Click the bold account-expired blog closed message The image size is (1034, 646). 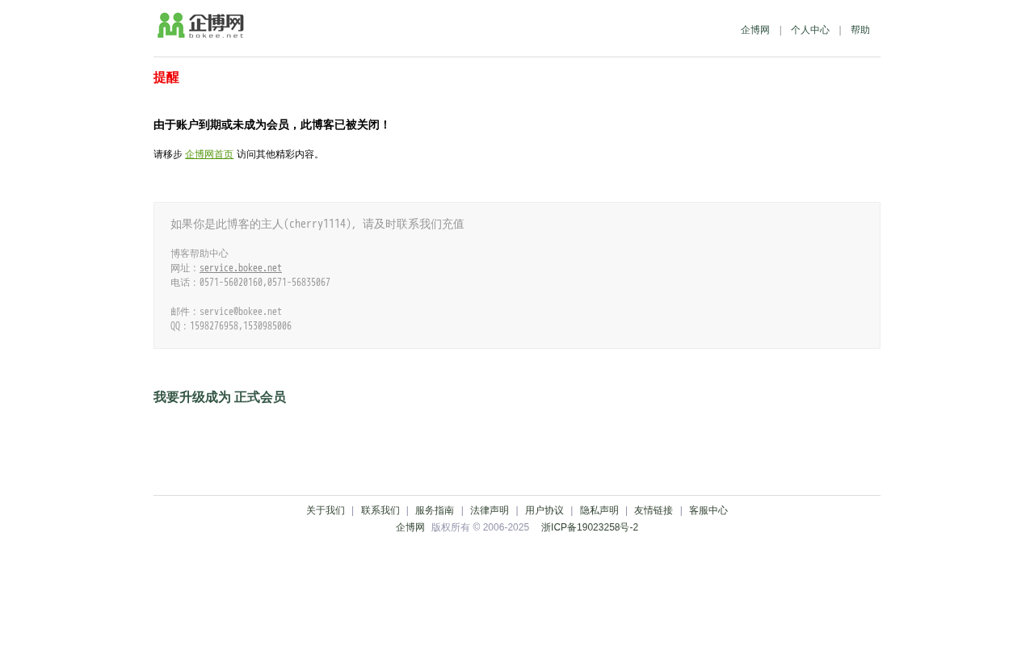(x=271, y=125)
